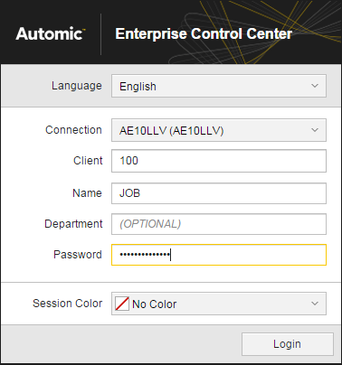Click the Client field label
Screen dimensions: 342x365
point(88,161)
